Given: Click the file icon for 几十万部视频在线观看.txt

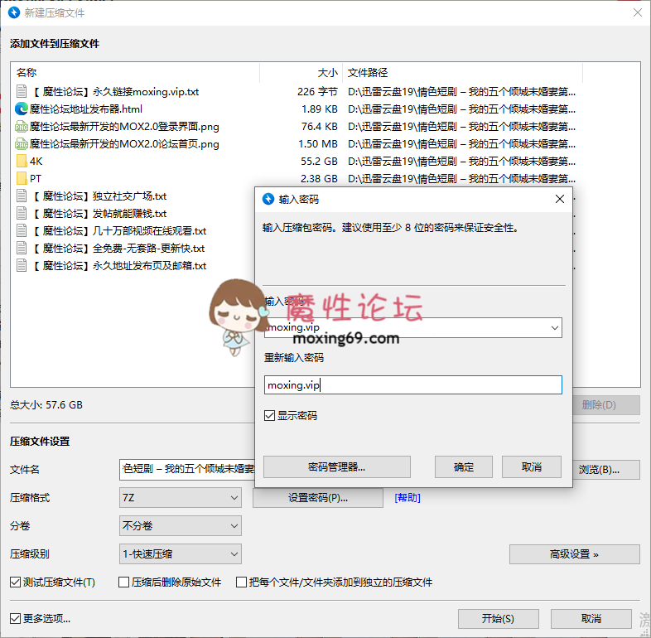Looking at the screenshot, I should click(22, 231).
